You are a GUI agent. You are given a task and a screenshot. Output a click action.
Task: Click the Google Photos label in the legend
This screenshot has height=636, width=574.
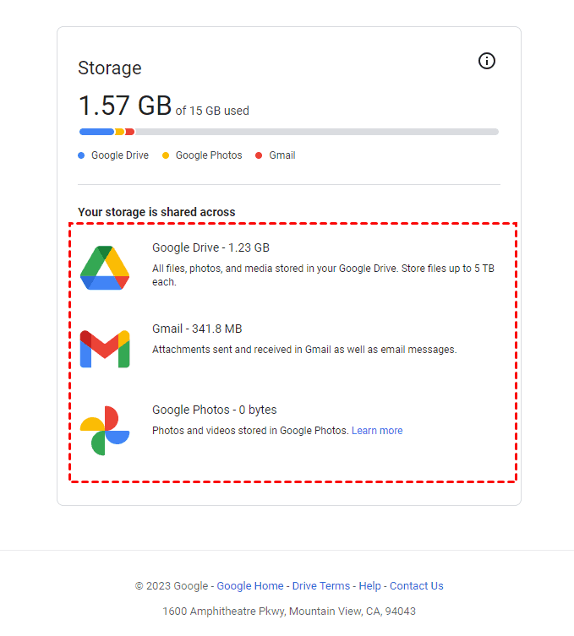pyautogui.click(x=209, y=155)
